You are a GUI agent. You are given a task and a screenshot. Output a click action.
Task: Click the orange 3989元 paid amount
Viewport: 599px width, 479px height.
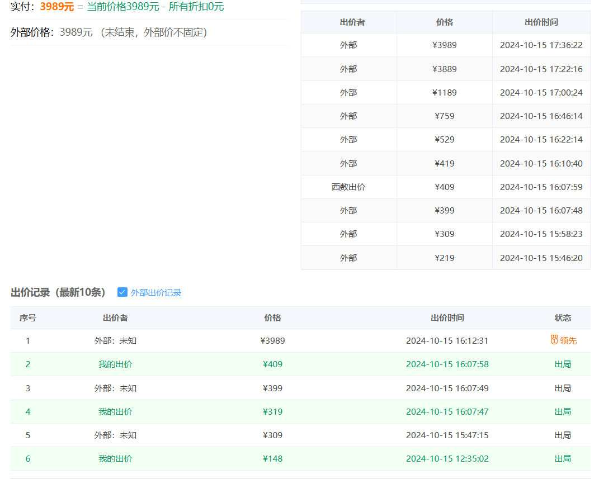coord(57,7)
